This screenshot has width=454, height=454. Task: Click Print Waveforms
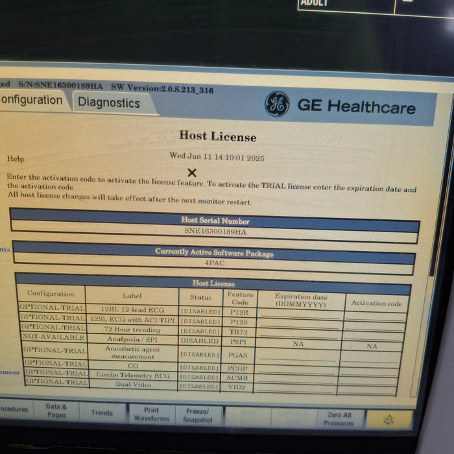[x=152, y=414]
